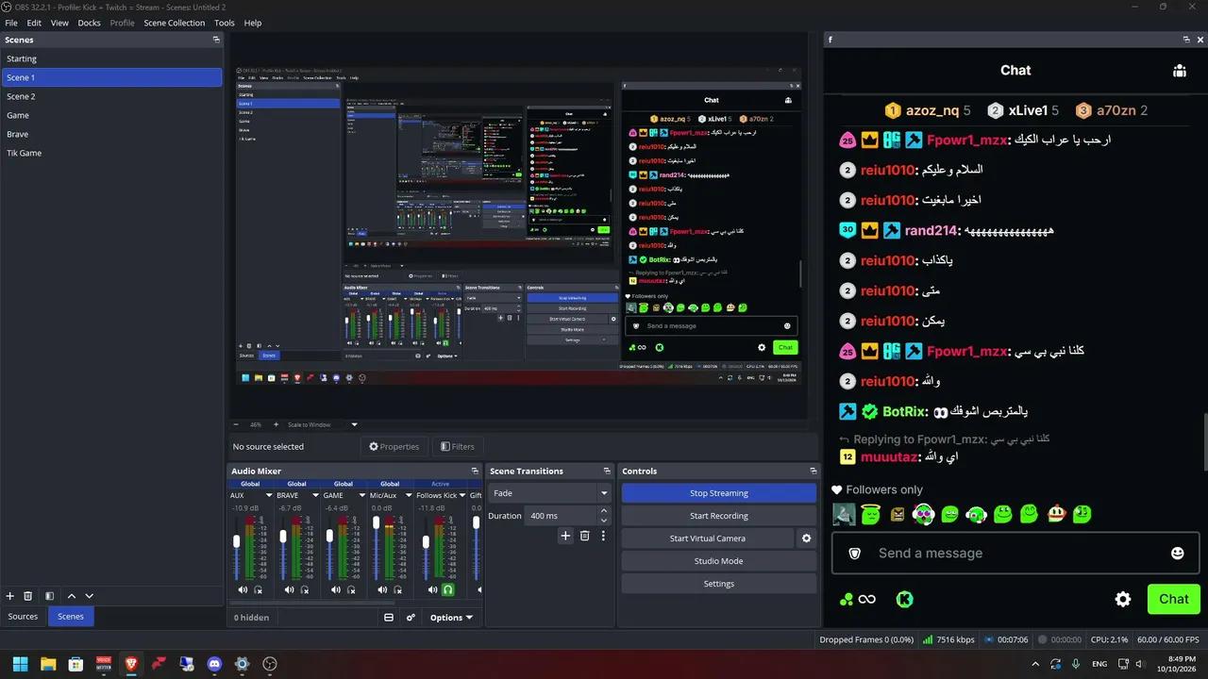Screen dimensions: 1208x679
Task: Open Brave browser from the taskbar
Action: click(131, 664)
